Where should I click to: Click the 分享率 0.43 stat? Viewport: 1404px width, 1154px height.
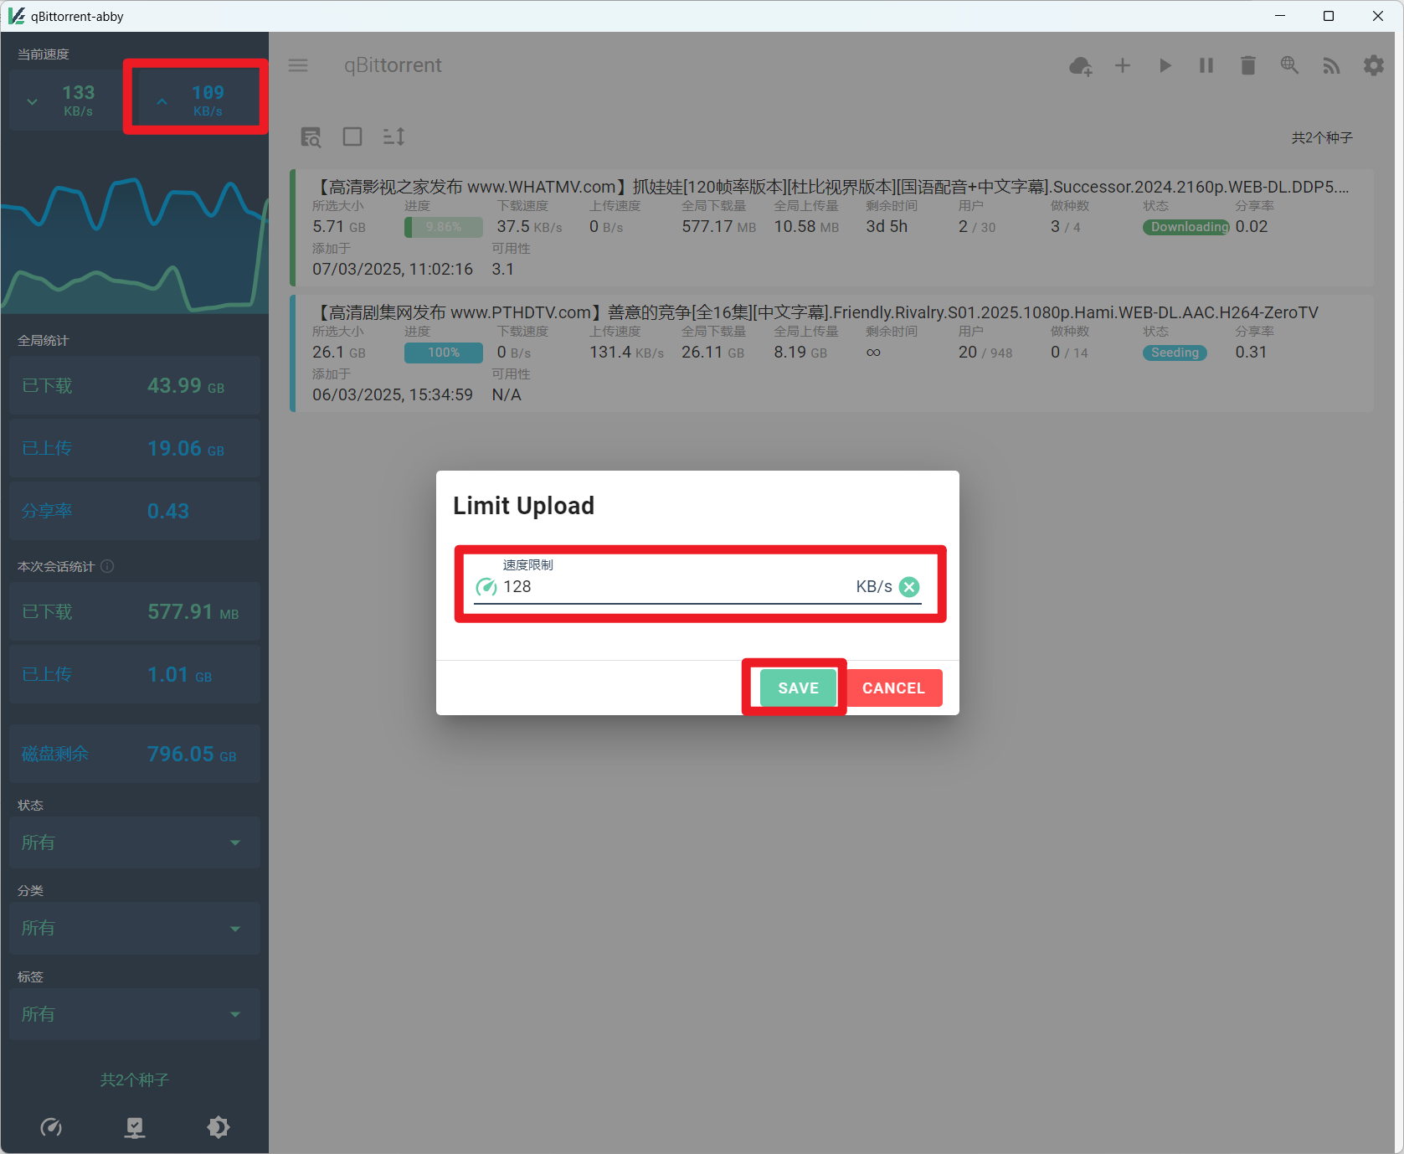pyautogui.click(x=135, y=511)
